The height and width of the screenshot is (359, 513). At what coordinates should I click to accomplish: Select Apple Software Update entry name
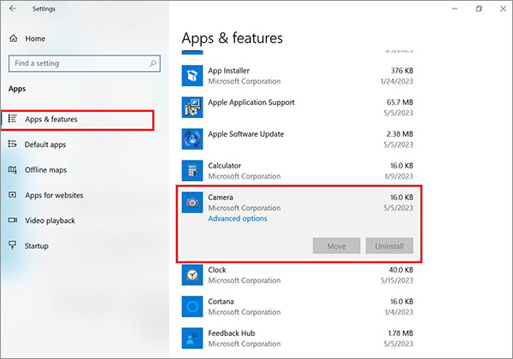pos(246,134)
